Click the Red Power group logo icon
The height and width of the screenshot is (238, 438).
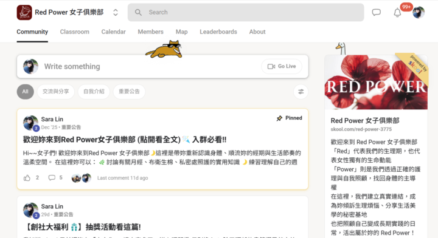point(24,12)
